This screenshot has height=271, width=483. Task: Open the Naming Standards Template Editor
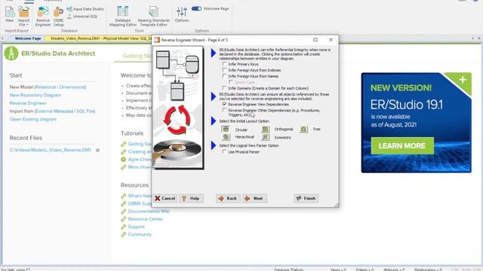tap(153, 16)
